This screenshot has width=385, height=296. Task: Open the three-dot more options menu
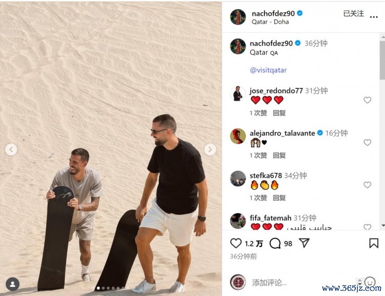click(x=374, y=17)
